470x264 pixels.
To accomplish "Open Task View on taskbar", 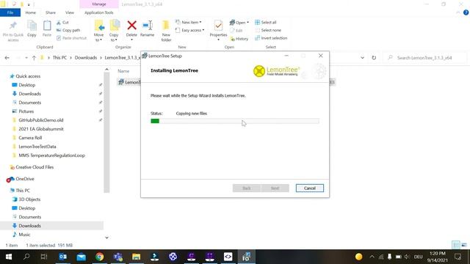I will click(x=44, y=257).
